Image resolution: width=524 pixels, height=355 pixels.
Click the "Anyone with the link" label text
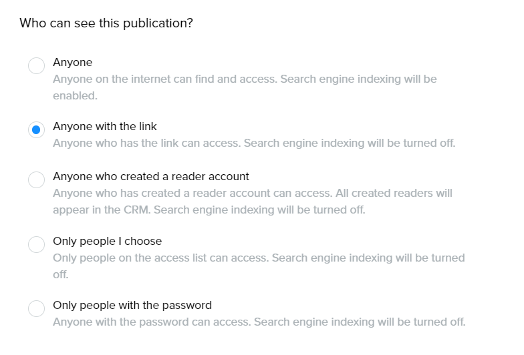click(x=105, y=126)
